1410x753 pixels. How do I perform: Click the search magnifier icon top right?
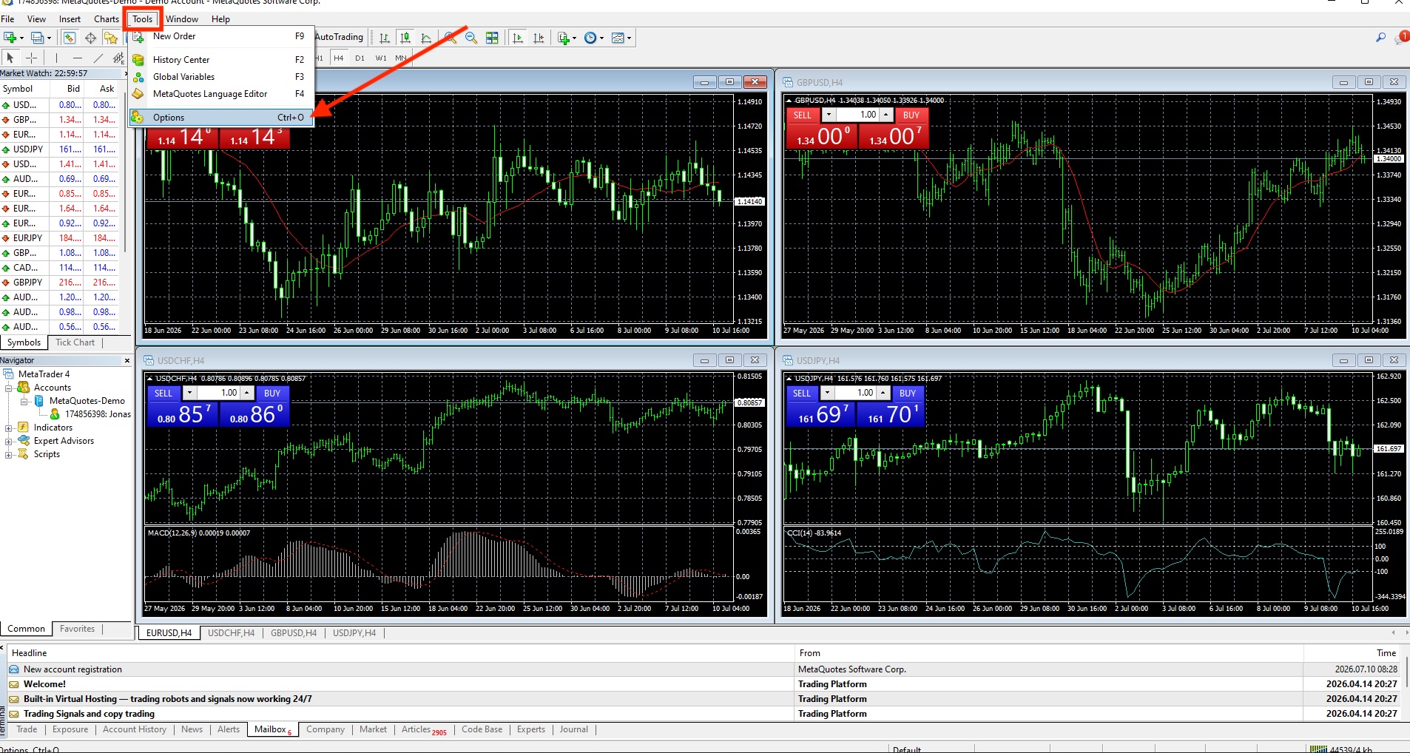1380,38
